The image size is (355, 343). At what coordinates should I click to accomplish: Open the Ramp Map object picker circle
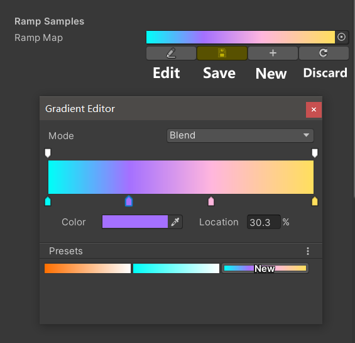[x=341, y=37]
